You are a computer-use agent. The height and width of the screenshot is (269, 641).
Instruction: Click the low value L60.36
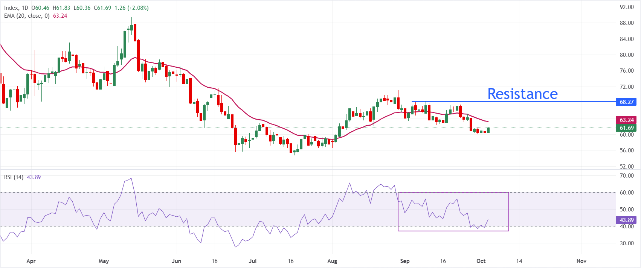click(x=82, y=8)
